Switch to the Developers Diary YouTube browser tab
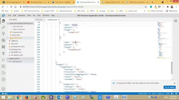179x100 pixels. click(x=38, y=2)
